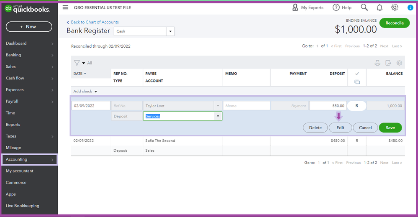Image resolution: width=418 pixels, height=217 pixels.
Task: Click the PAYEE column header
Action: coord(151,74)
